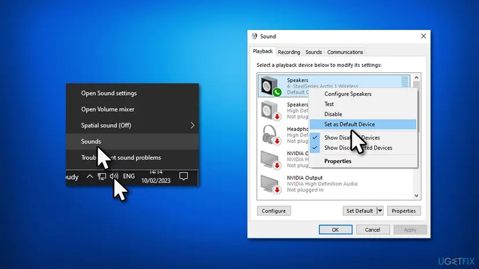The image size is (479, 269).
Task: Select the first NVIDIA monitor device icon
Action: [271, 159]
